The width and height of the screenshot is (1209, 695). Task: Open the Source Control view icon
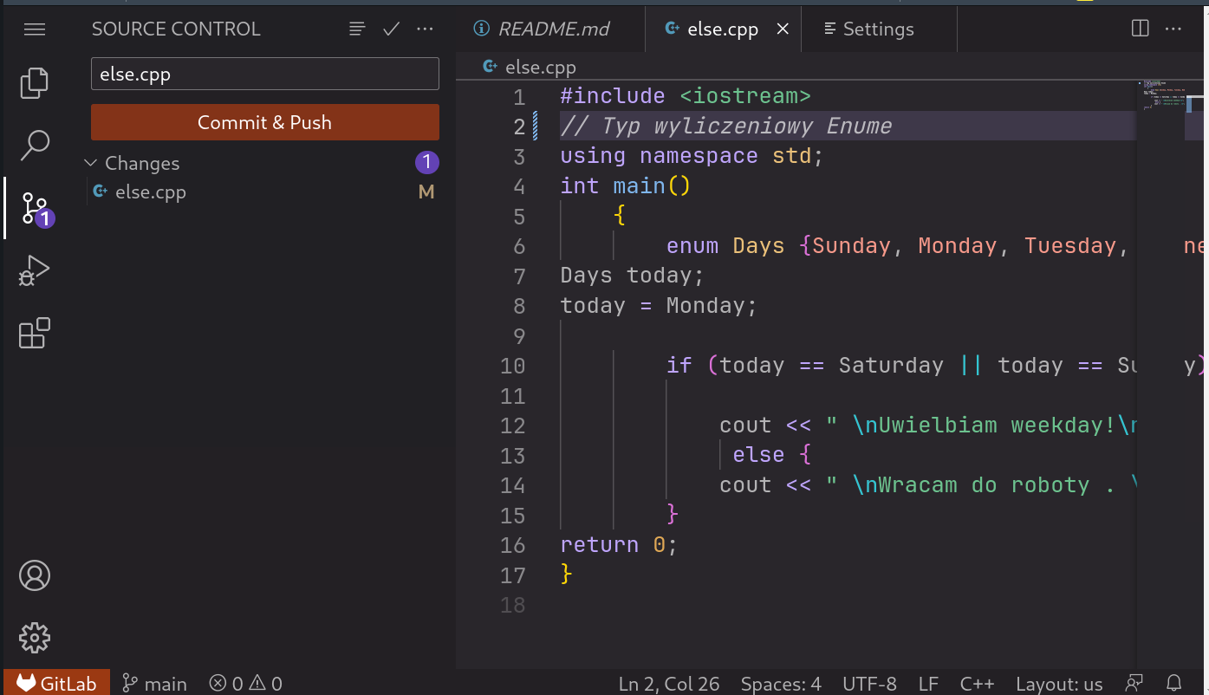[35, 209]
